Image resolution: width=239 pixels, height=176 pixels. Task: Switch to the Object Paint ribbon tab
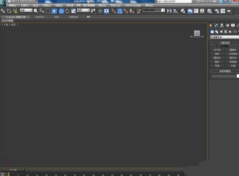tap(73, 17)
